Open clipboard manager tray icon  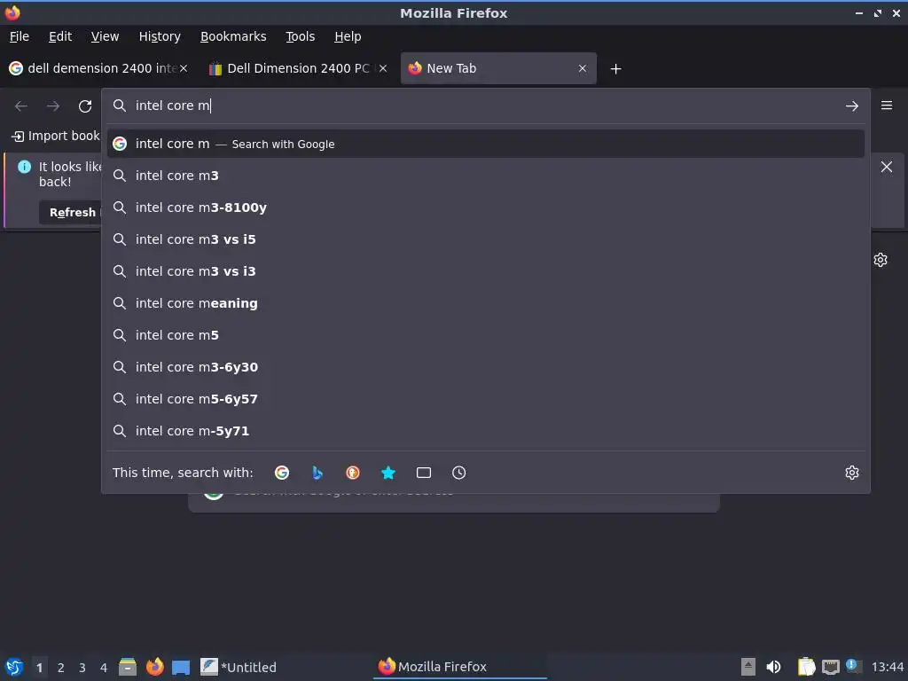pos(805,667)
